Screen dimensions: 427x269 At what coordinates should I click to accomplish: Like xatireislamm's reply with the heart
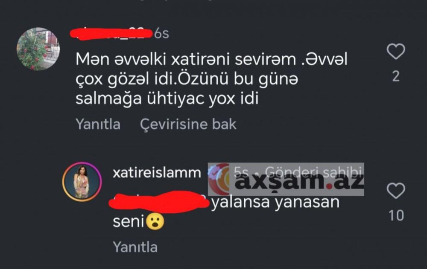[396, 191]
